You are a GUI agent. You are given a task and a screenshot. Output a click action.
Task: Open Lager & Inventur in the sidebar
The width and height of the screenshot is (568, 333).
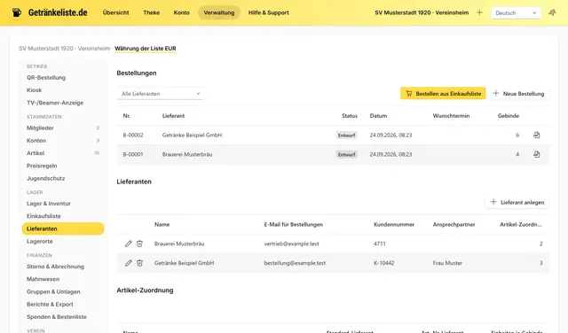pyautogui.click(x=49, y=204)
